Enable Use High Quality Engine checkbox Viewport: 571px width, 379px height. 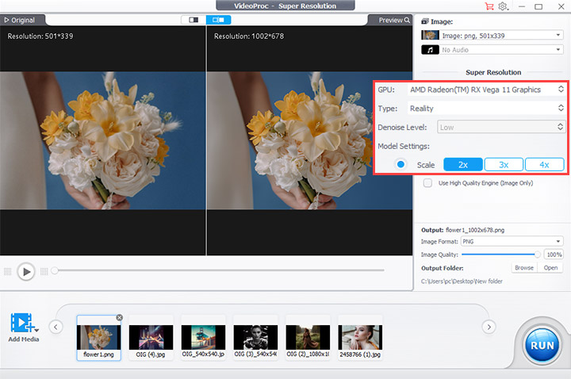(x=428, y=182)
